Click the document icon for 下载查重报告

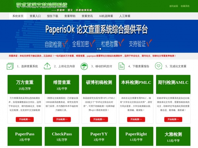[x=121, y=66]
